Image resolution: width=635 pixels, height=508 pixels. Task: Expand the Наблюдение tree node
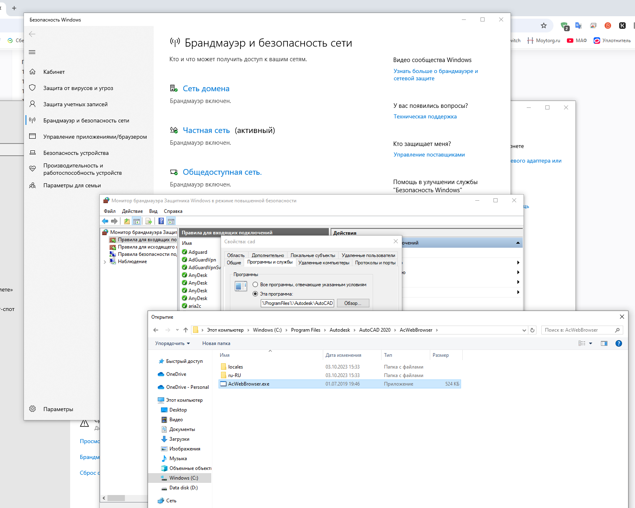click(105, 262)
